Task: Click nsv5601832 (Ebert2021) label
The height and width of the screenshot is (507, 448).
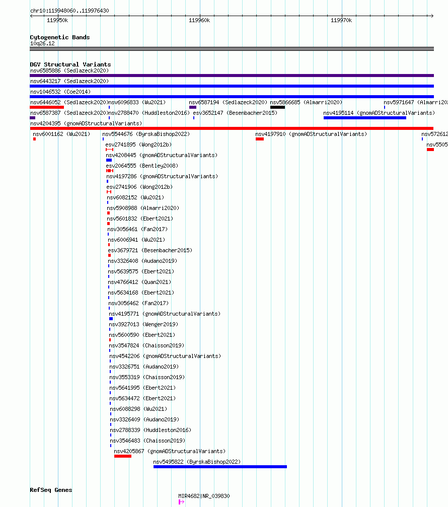Action: (140, 219)
